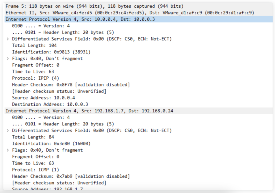Click the IPv4 row with Src 192.168.1.7
This screenshot has height=193, width=275.
89,111
